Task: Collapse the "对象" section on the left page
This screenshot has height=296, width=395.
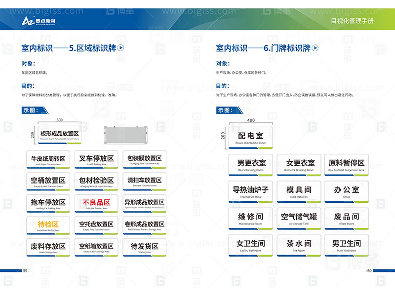Action: tap(27, 64)
